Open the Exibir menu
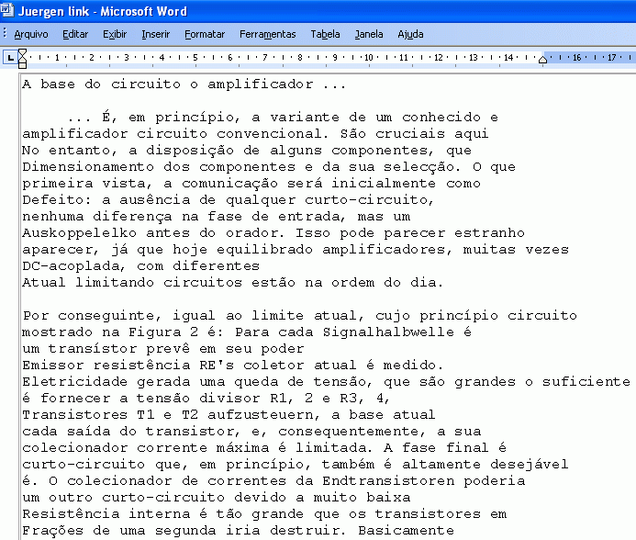The width and height of the screenshot is (636, 540). (x=115, y=35)
